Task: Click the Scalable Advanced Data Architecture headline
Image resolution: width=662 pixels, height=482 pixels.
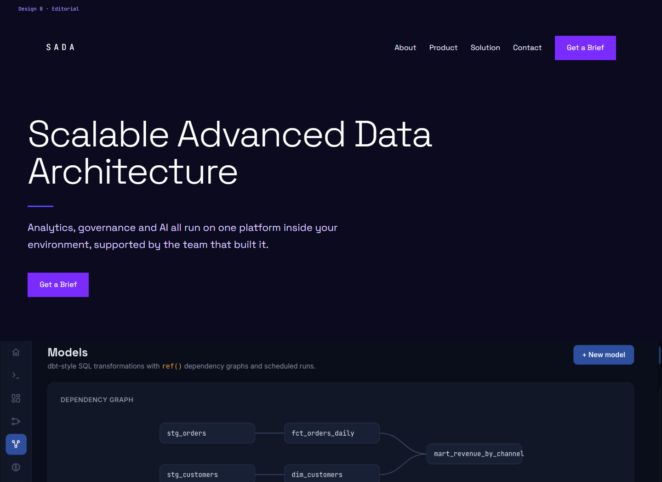Action: 230,153
